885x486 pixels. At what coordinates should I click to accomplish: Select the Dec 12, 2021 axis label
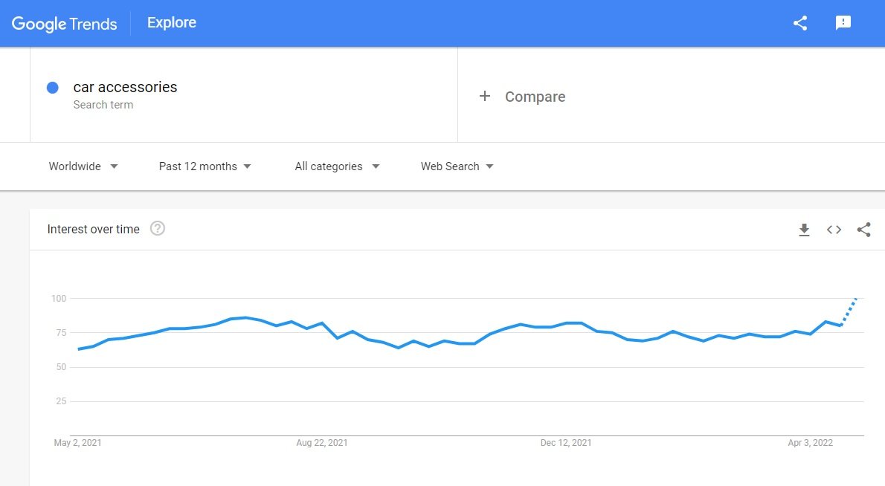coord(565,443)
